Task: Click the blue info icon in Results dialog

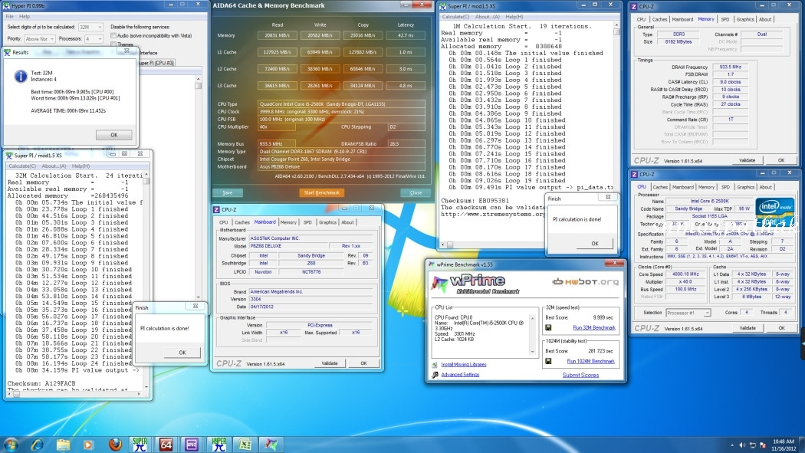Action: click(x=21, y=77)
